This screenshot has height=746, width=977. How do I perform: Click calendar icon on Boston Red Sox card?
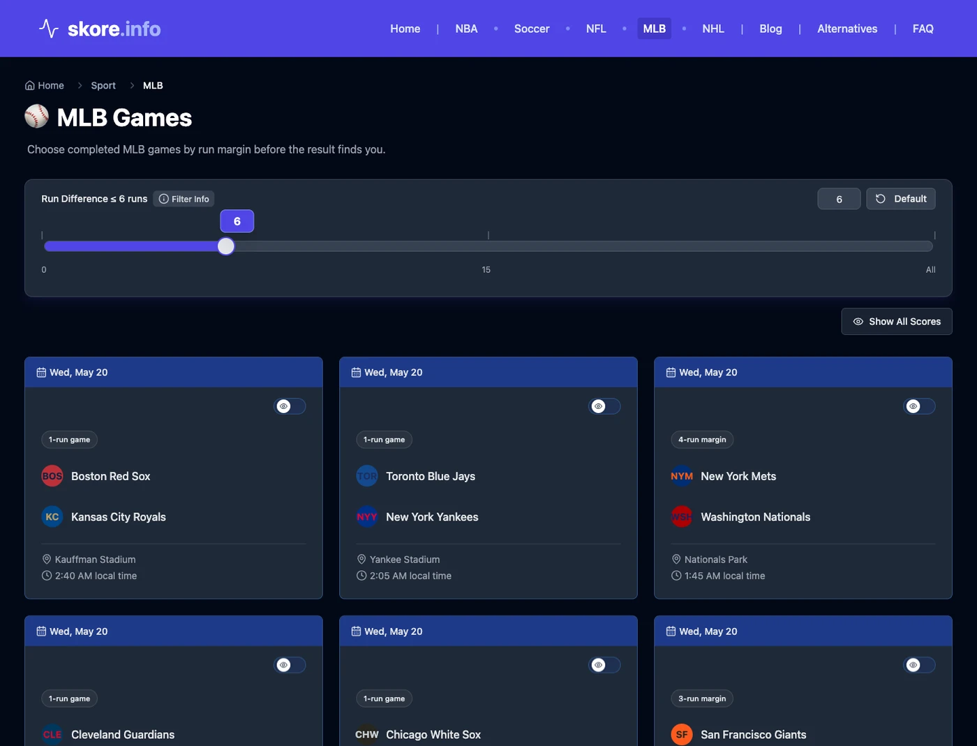[x=41, y=373]
